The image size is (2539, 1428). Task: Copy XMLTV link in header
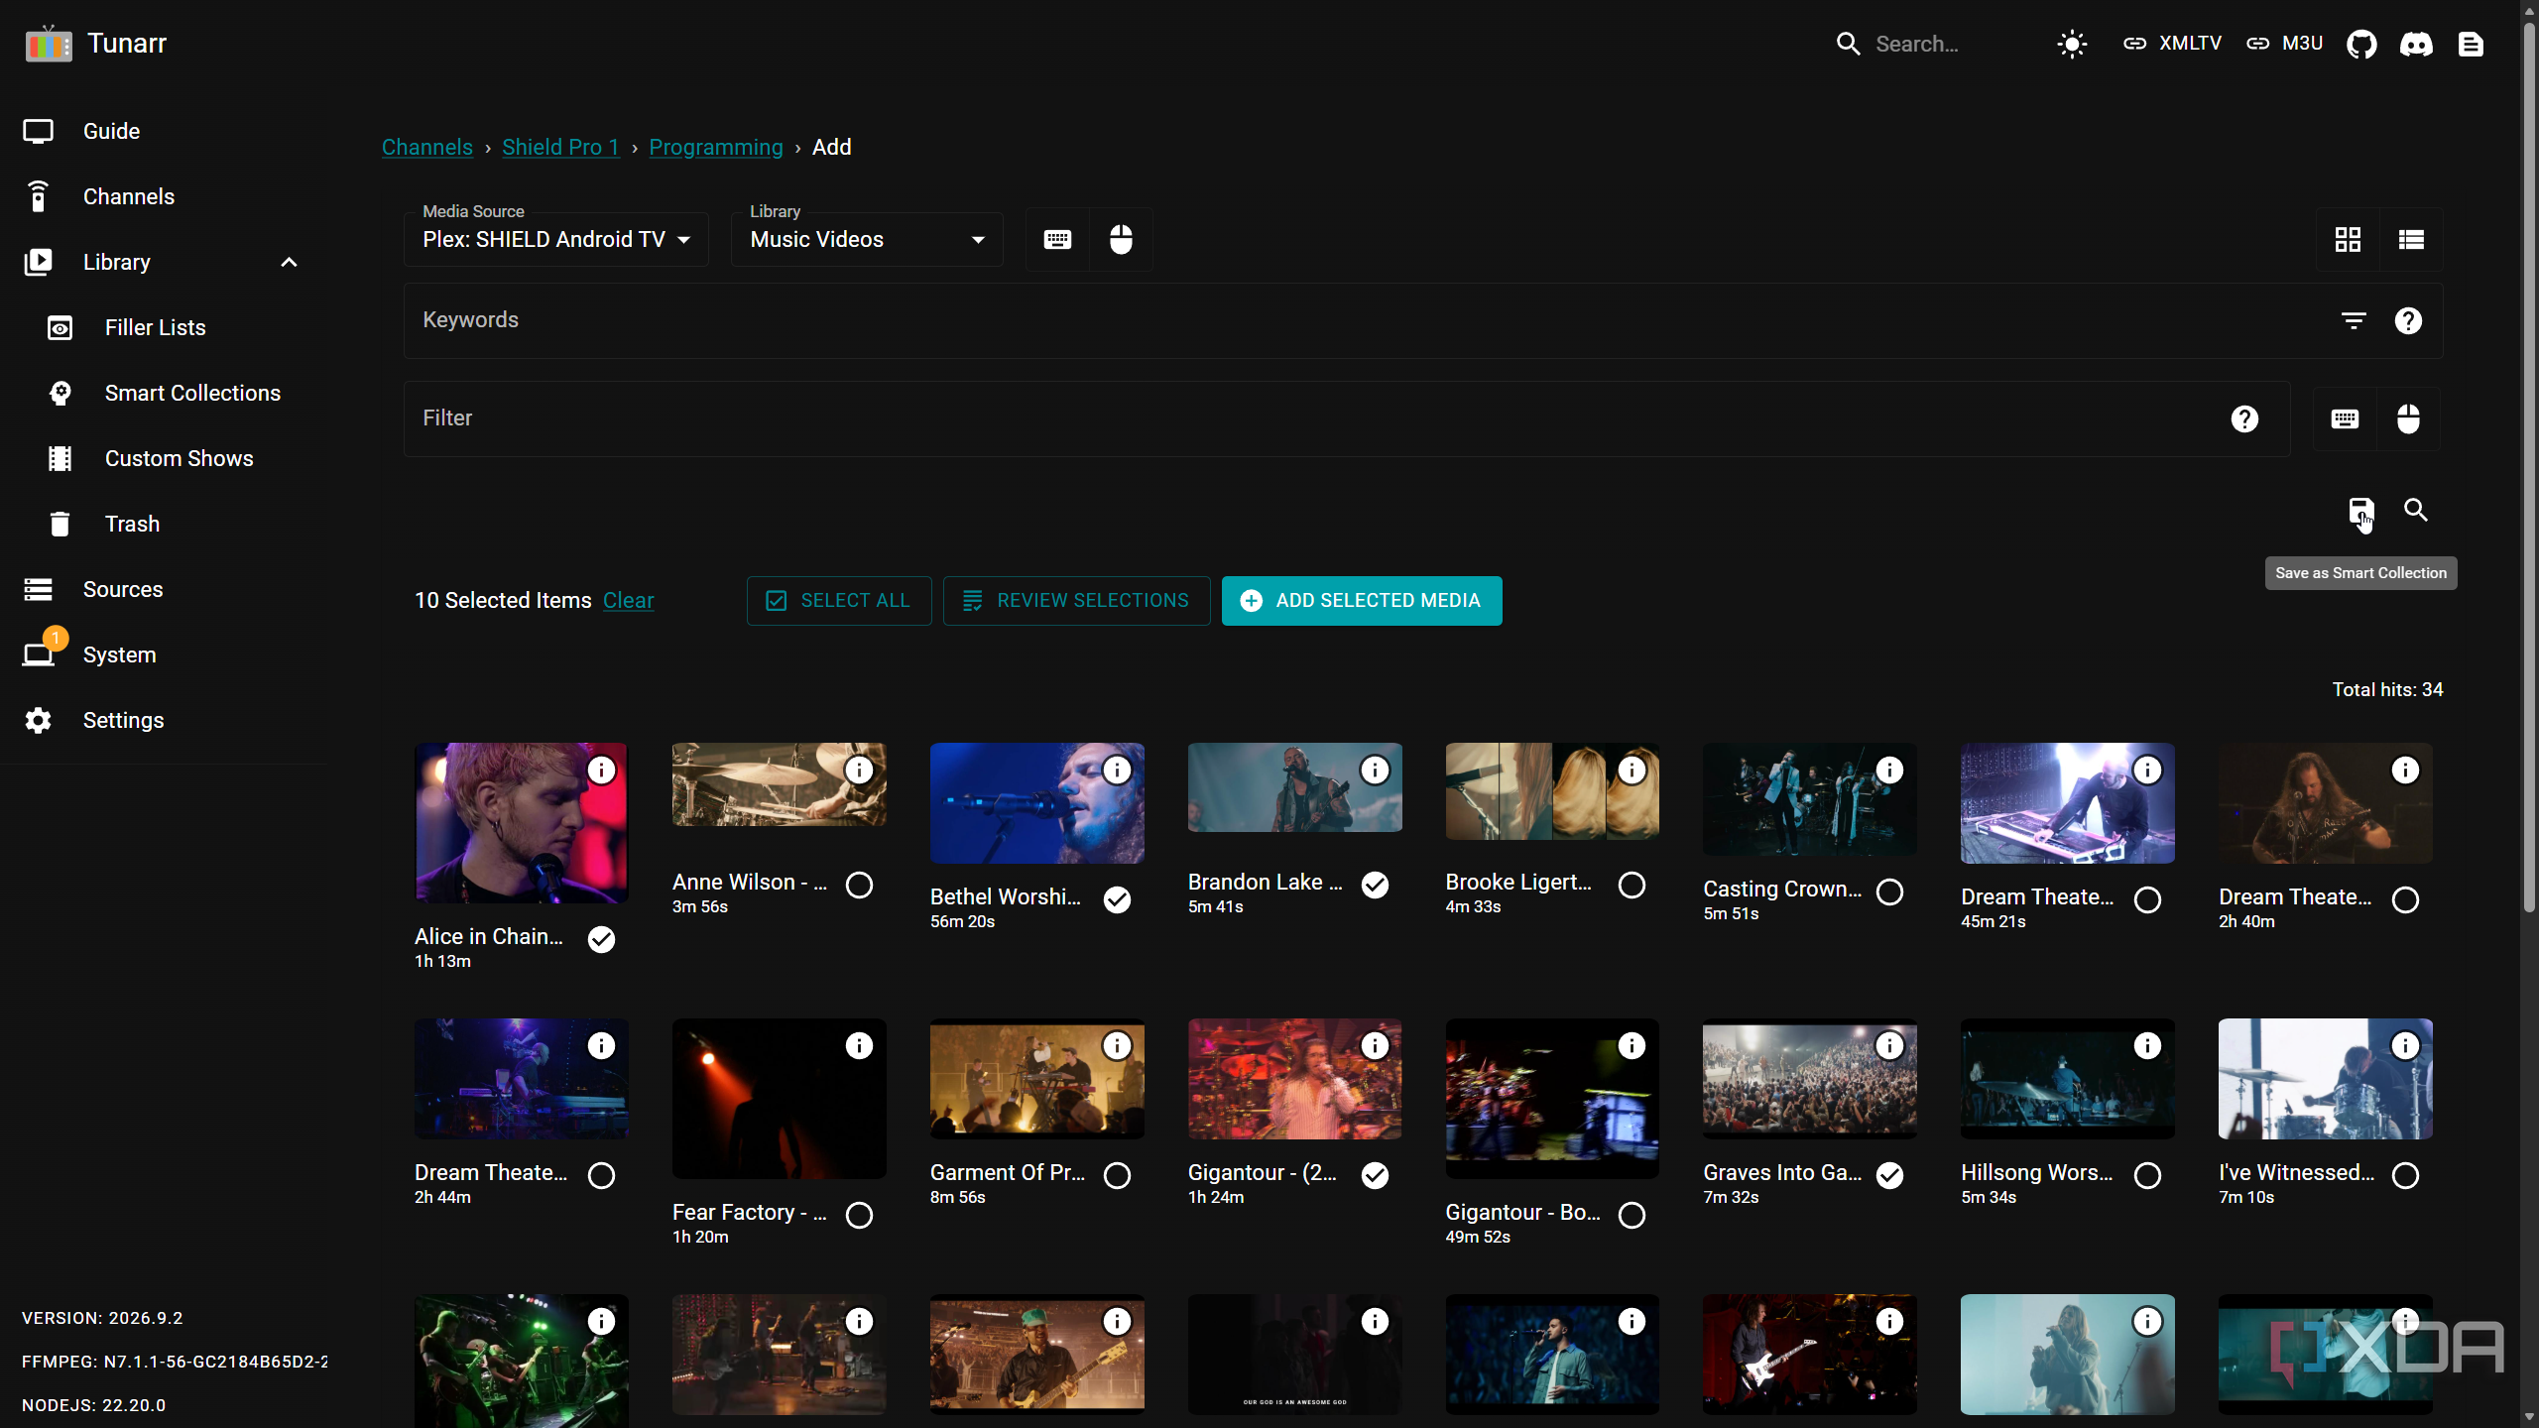click(x=2172, y=44)
